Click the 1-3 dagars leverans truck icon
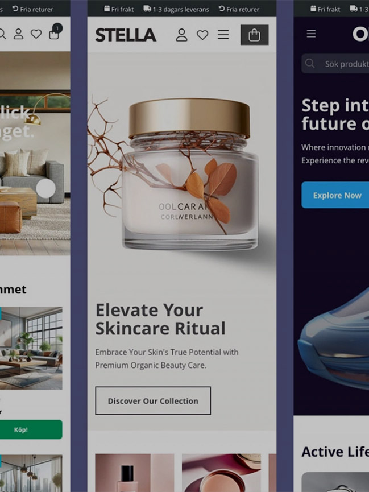This screenshot has height=492, width=369. 147,9
